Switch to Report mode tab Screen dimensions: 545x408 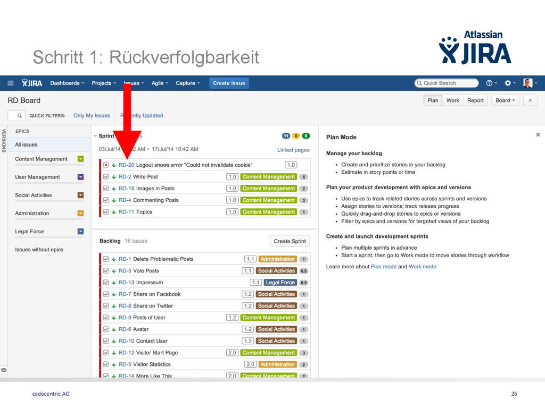click(x=475, y=100)
